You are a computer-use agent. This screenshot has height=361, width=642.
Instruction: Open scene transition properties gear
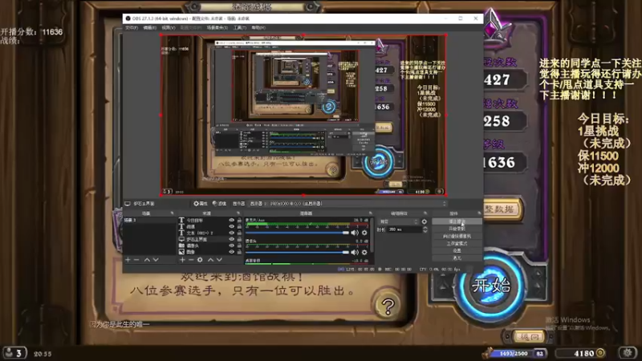(x=425, y=221)
